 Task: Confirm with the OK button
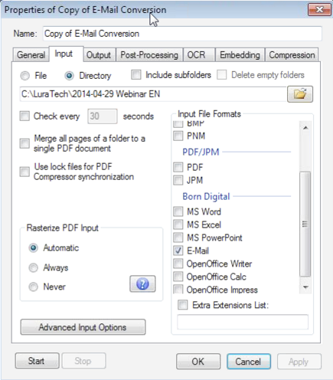pos(198,362)
